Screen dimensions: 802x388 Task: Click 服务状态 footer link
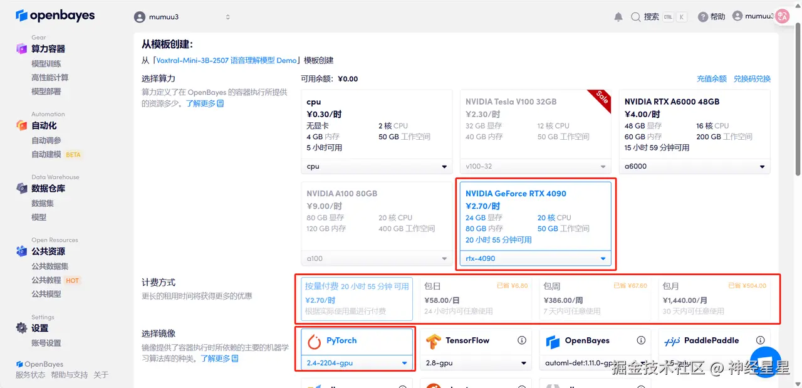[31, 375]
